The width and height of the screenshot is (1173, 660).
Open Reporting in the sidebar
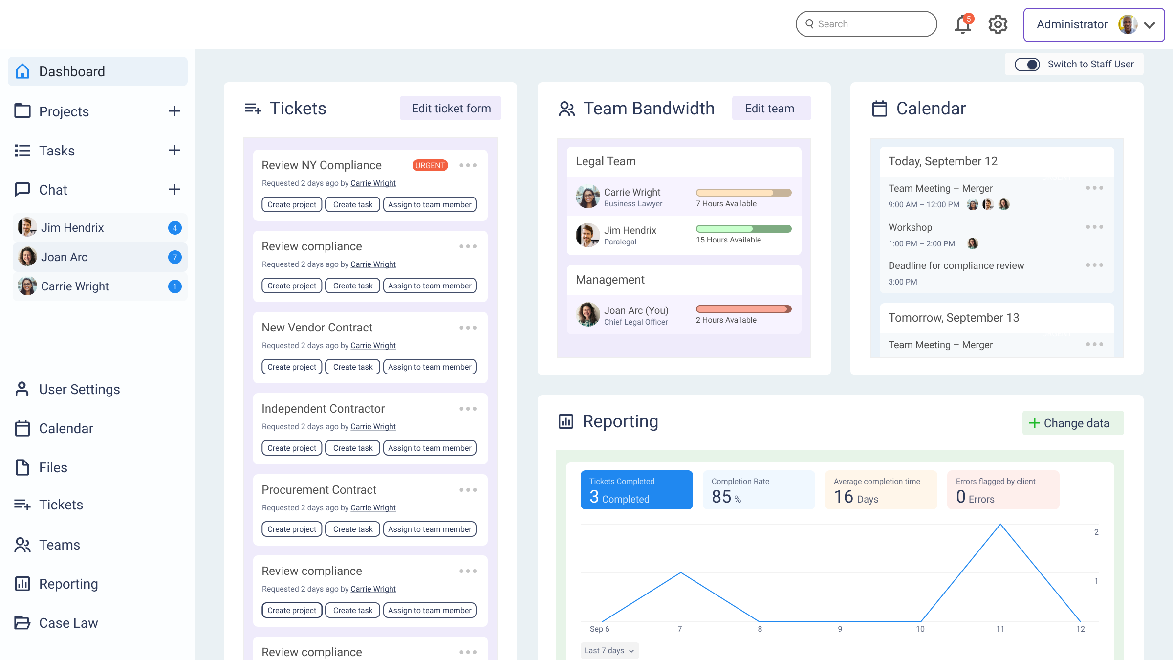tap(68, 584)
